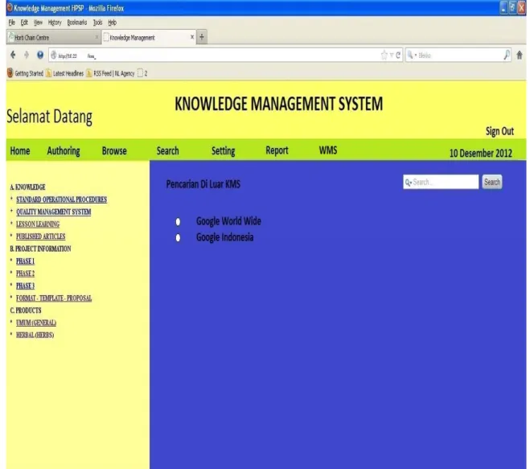Open the URL bar history dropdown arrow
The height and width of the screenshot is (469, 530).
392,56
